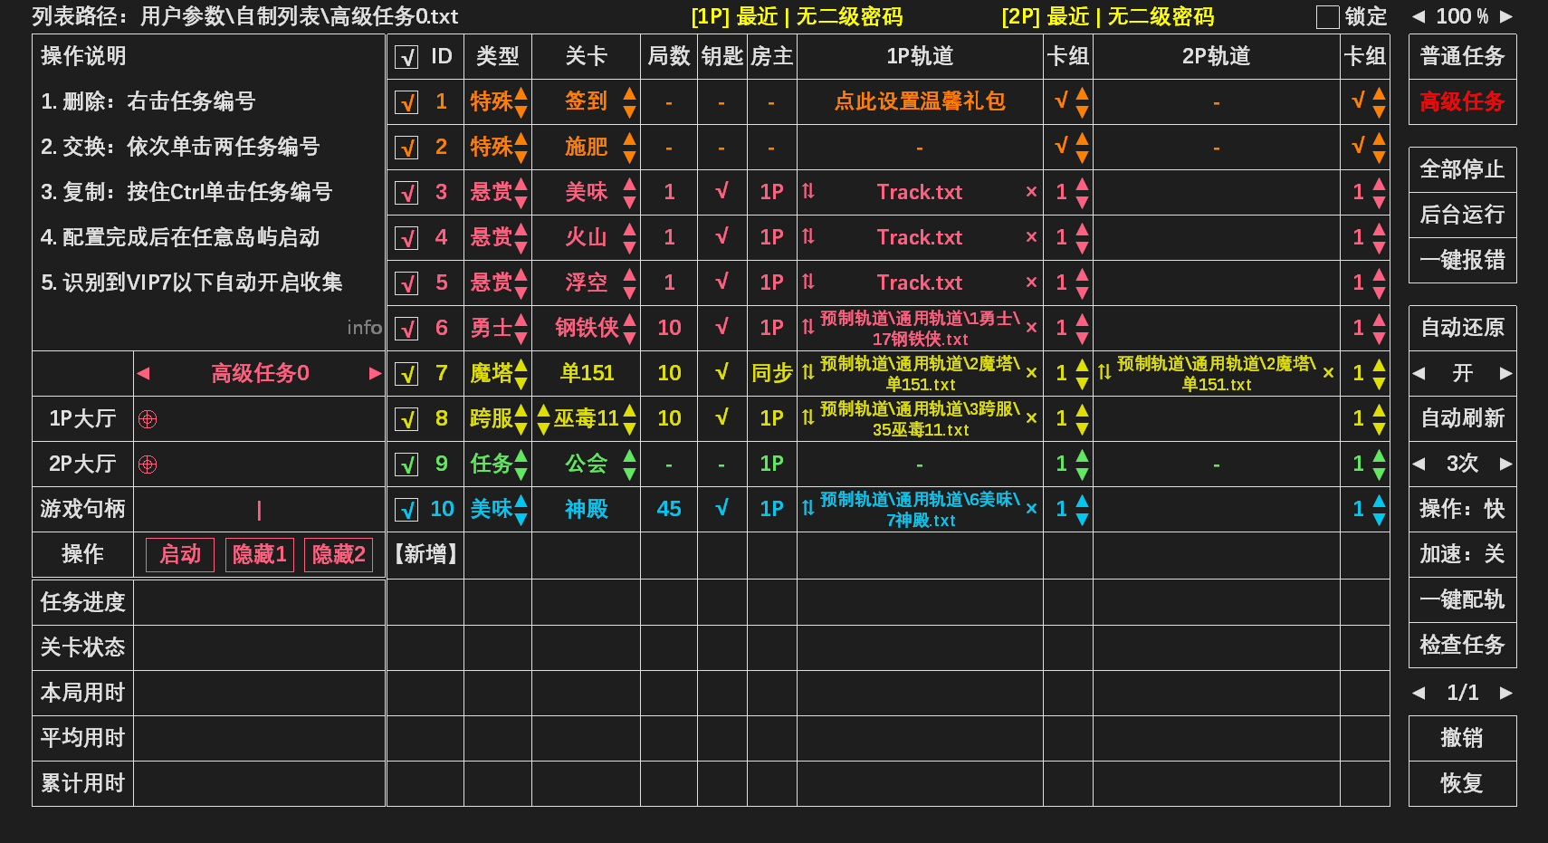Increase the 100% zoom with right arrow
Viewport: 1548px width, 843px height.
click(x=1505, y=16)
